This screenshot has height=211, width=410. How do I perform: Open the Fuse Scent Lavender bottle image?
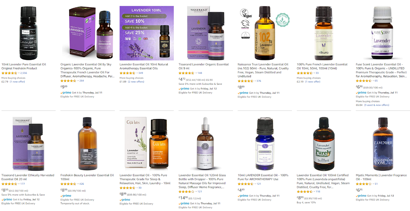(x=382, y=33)
